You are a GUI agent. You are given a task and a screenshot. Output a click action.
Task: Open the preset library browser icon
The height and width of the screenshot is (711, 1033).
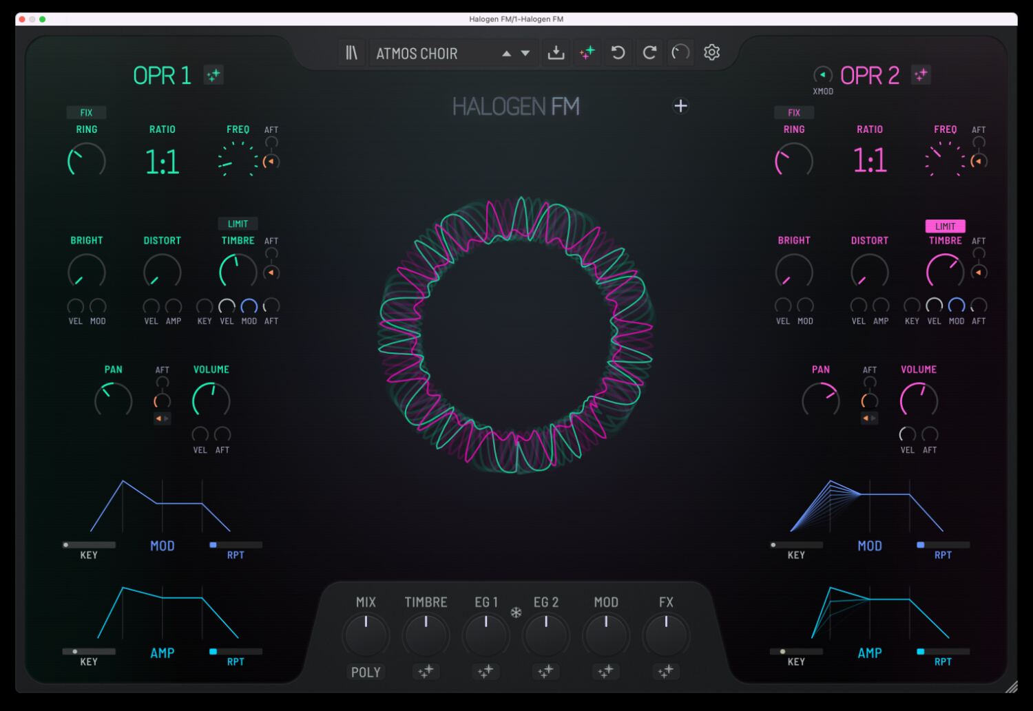coord(352,52)
